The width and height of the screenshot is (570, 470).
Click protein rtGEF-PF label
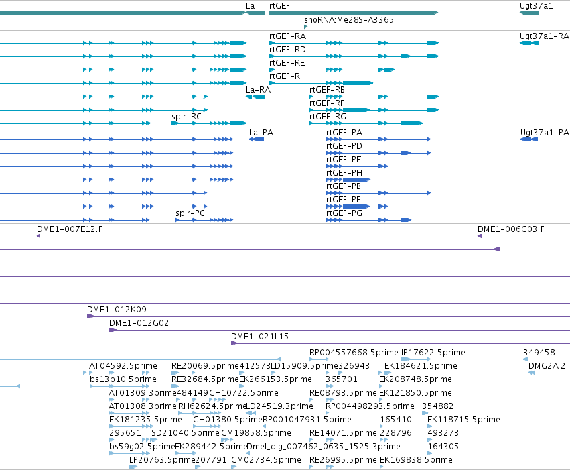point(343,200)
